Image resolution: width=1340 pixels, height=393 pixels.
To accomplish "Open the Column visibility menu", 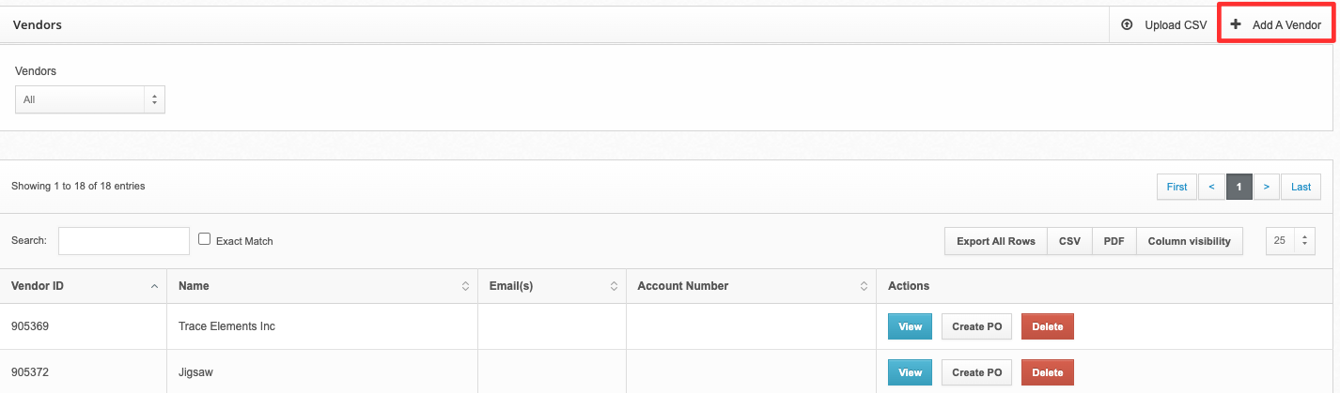I will pyautogui.click(x=1189, y=241).
